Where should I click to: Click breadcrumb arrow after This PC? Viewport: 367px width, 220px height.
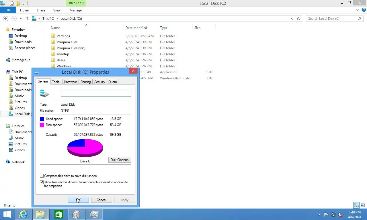click(57, 19)
